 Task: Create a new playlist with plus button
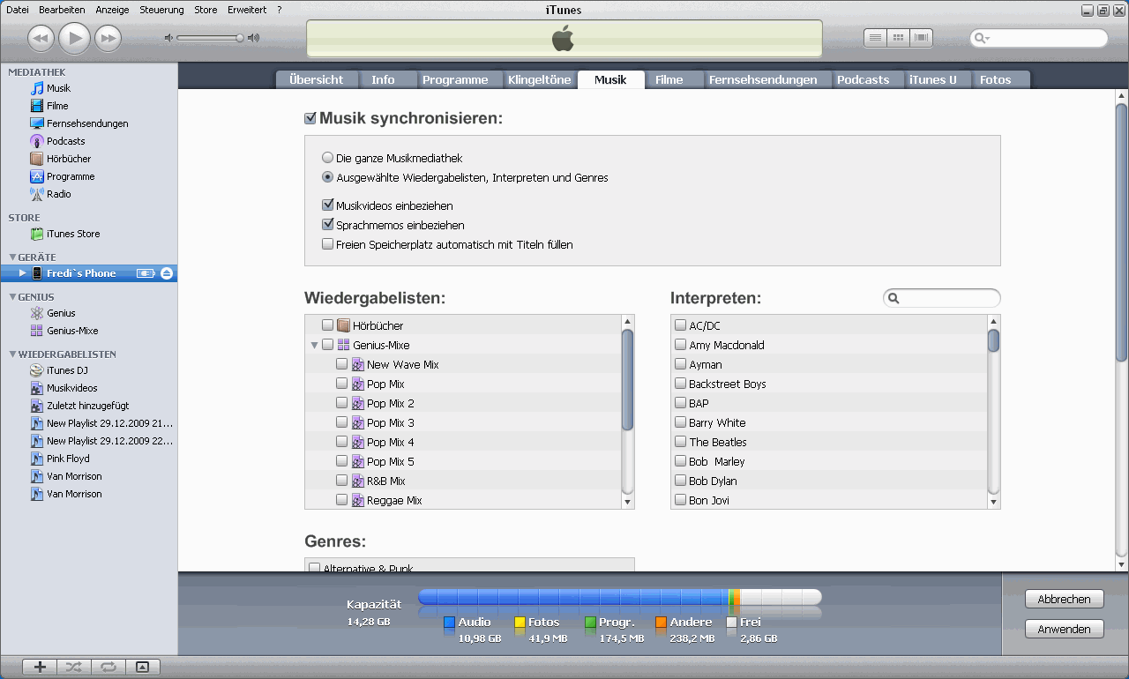click(x=40, y=667)
